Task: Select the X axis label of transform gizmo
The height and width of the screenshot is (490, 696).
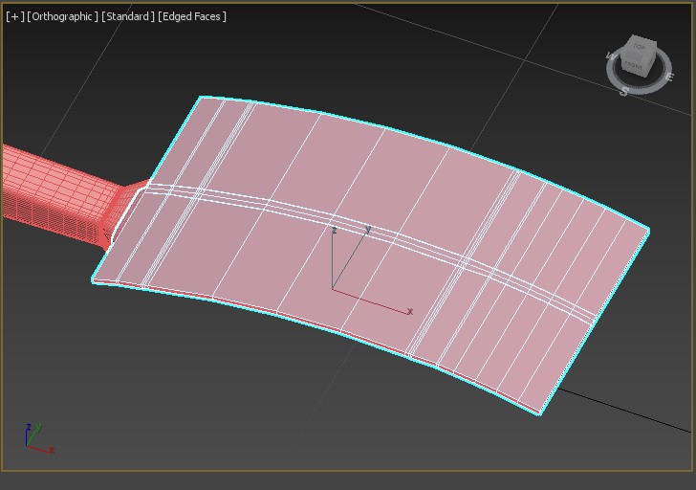Action: tap(410, 311)
